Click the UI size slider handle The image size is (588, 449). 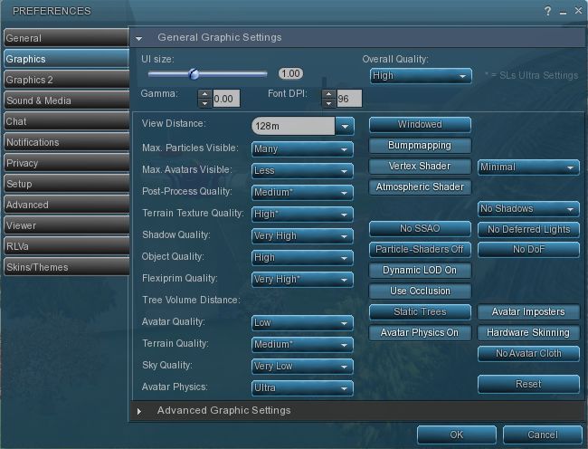click(x=193, y=74)
